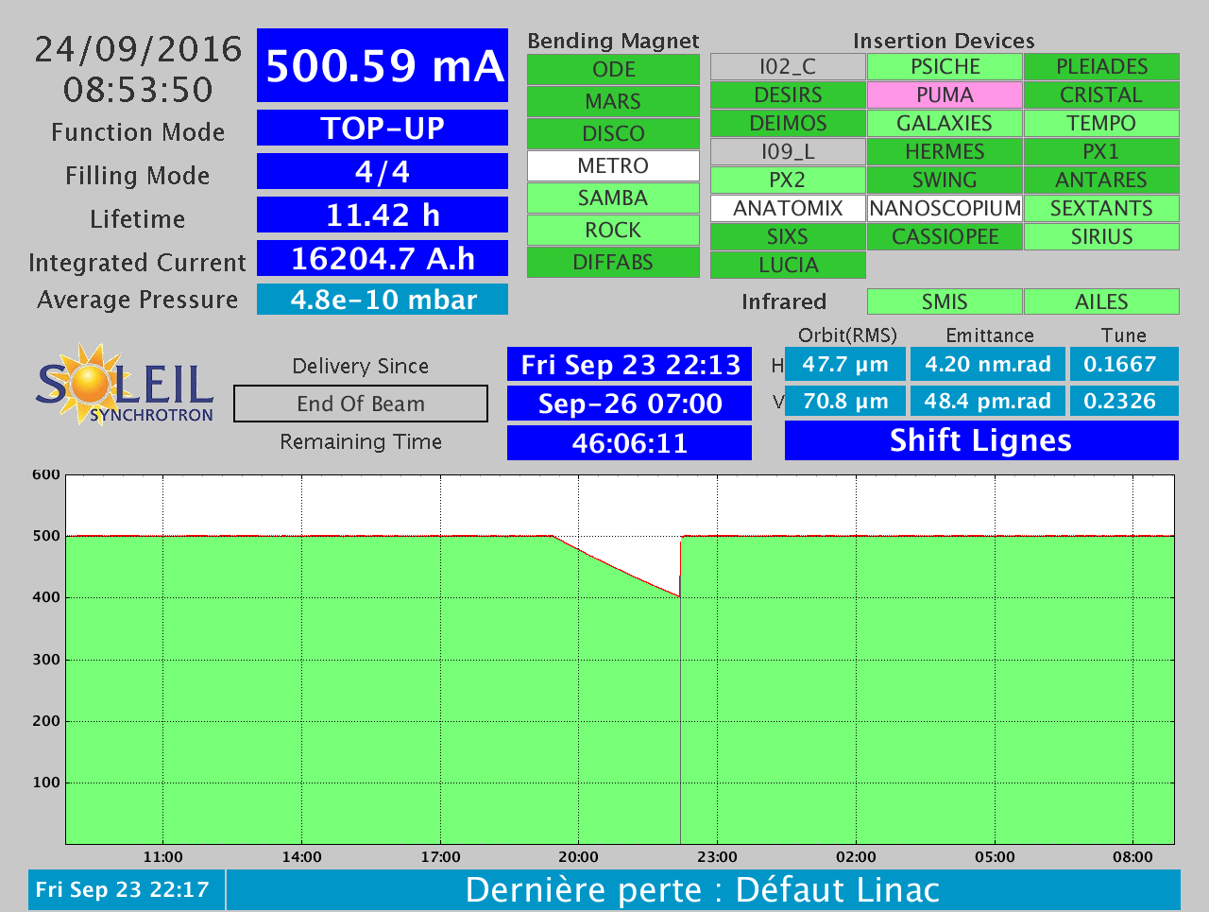The height and width of the screenshot is (912, 1209).
Task: Click the 24/09/2016 date display
Action: tap(139, 49)
